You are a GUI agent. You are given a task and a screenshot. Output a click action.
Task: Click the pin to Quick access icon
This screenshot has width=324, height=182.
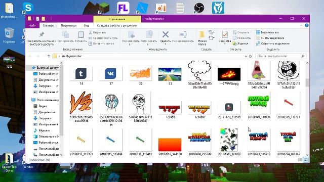[42, 34]
